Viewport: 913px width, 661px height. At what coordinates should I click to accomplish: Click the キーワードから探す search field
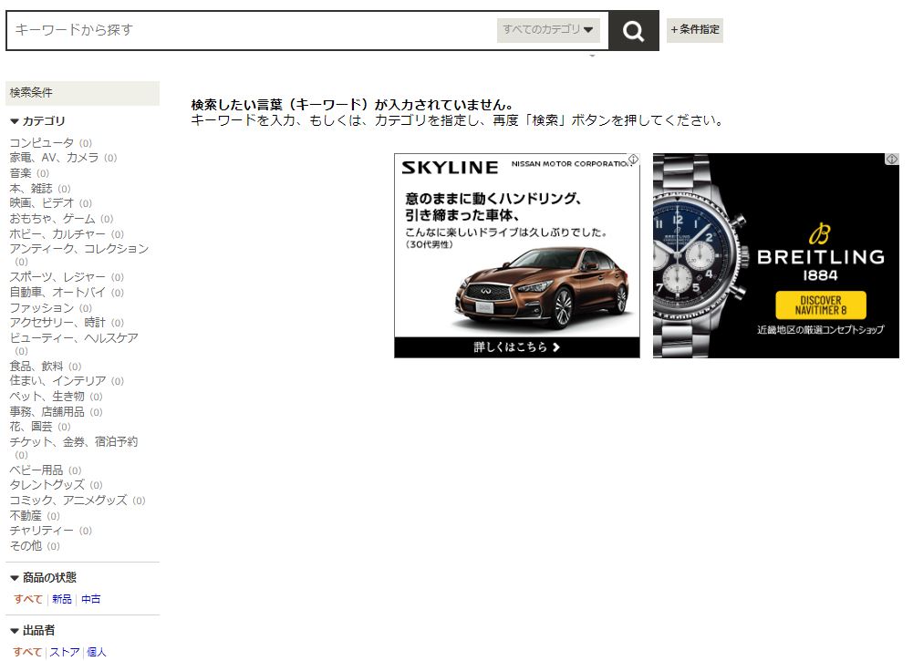[251, 30]
